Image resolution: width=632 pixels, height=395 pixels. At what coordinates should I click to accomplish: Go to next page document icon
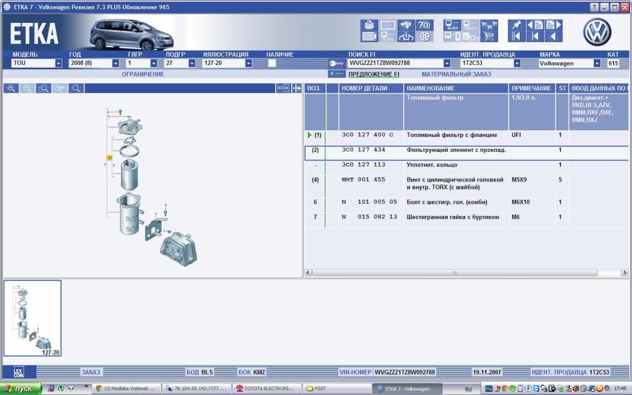click(x=554, y=25)
